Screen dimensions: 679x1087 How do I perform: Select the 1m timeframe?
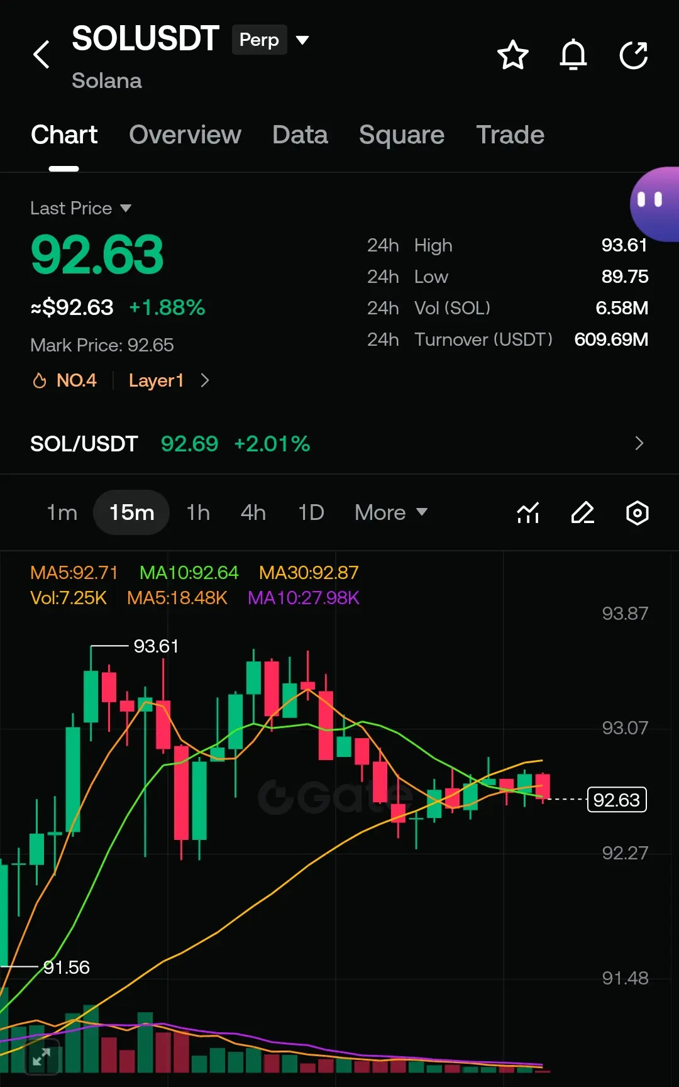point(62,512)
